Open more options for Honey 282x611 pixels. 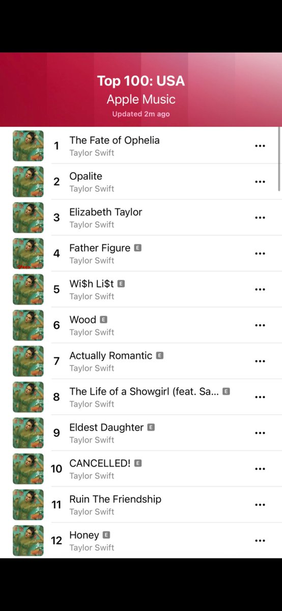[260, 541]
